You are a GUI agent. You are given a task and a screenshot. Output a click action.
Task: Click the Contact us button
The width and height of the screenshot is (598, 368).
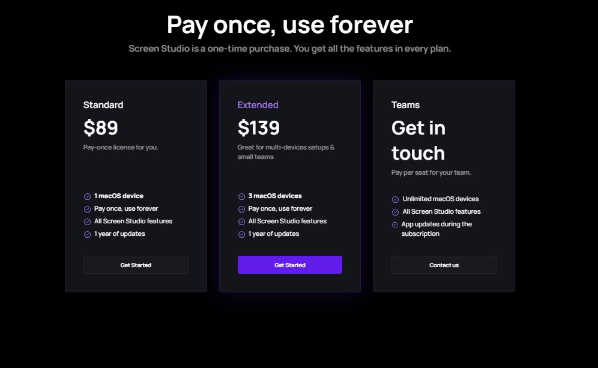pos(444,265)
